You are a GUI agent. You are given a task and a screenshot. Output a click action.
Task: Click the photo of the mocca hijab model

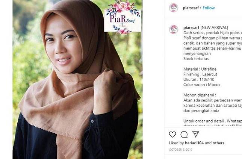pos(77,80)
